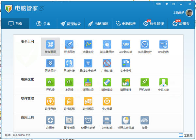Launch the 测试网速 speed test tool
This screenshot has width=196, height=140.
[x=69, y=47]
